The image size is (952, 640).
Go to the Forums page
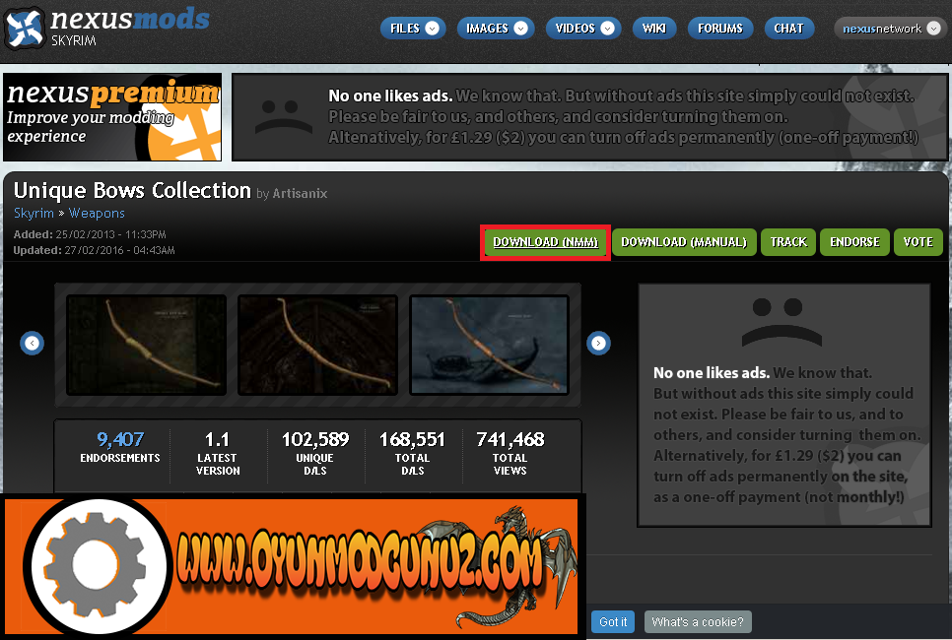pos(720,28)
